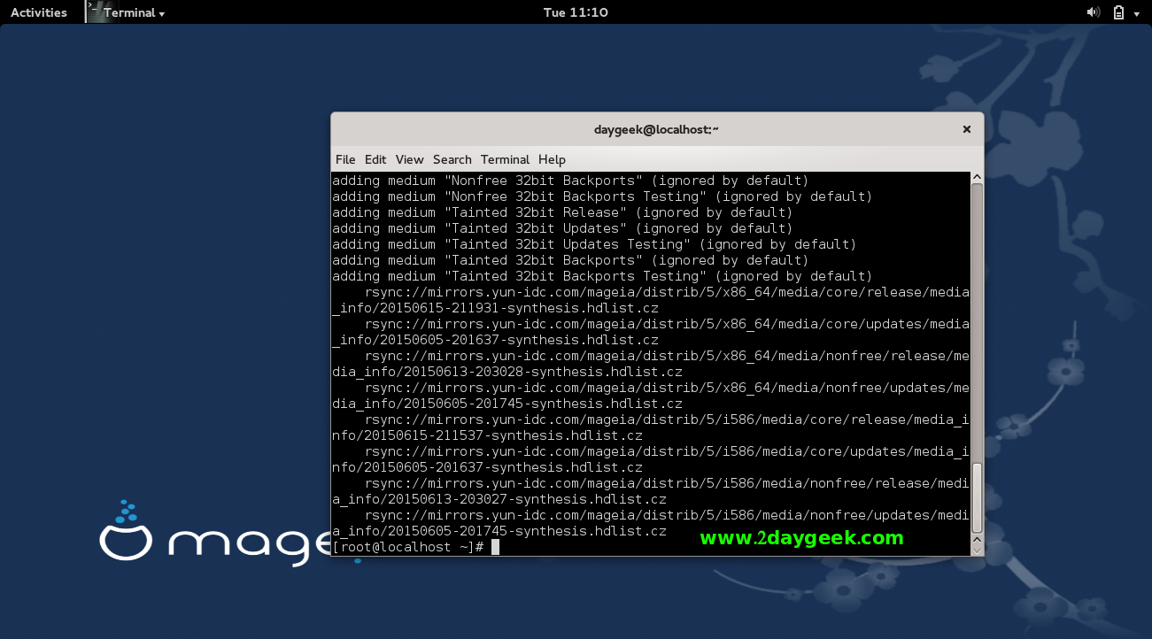
Task: Open the Terminal menu in menu bar
Action: point(505,159)
